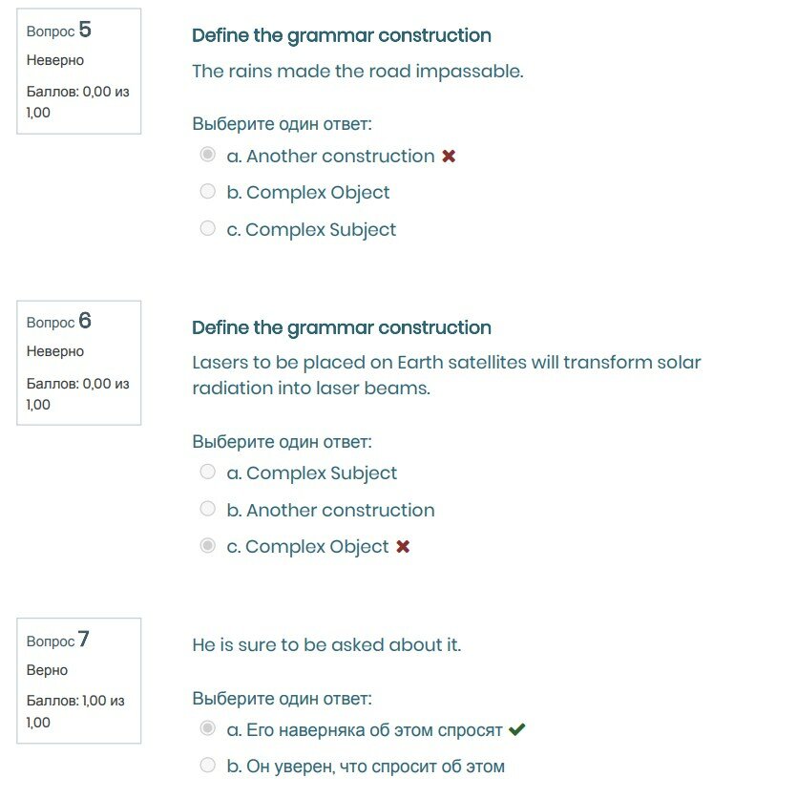The width and height of the screenshot is (797, 799).
Task: Click 'Выберите один ответ:' label in question 7
Action: [282, 697]
